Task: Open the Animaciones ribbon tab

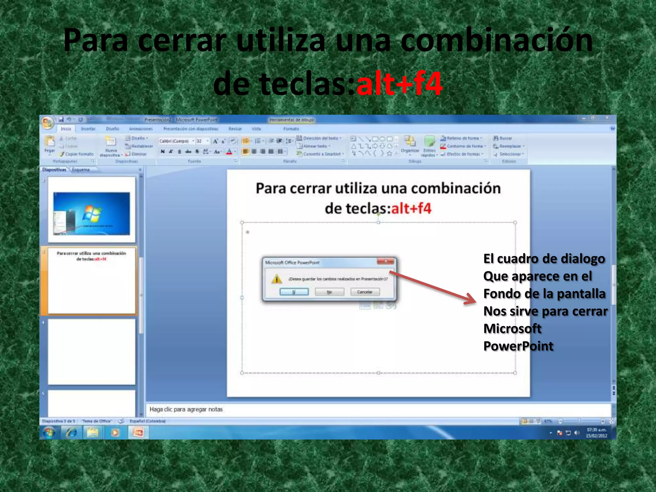Action: (x=141, y=129)
